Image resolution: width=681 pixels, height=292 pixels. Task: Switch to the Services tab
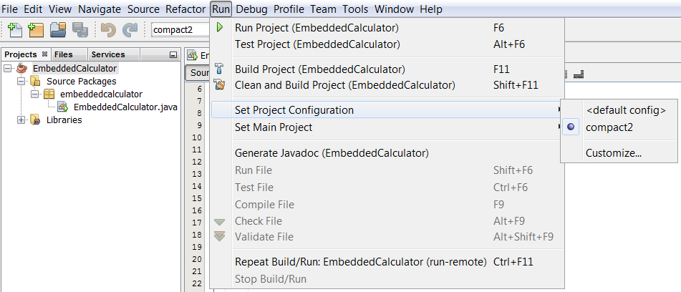point(107,54)
